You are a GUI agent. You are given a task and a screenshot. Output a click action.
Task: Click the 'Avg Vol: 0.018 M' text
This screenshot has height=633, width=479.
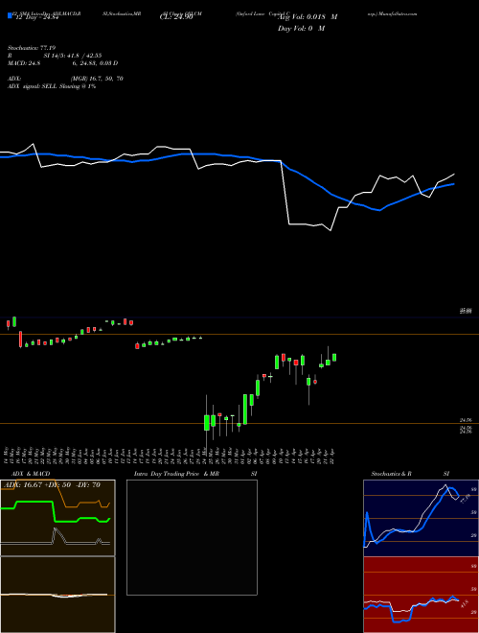pyautogui.click(x=308, y=17)
